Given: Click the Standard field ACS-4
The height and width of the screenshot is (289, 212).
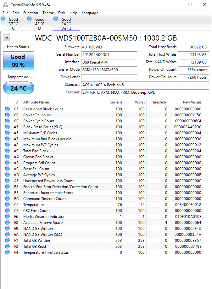Looking at the screenshot, I should pos(145,85).
